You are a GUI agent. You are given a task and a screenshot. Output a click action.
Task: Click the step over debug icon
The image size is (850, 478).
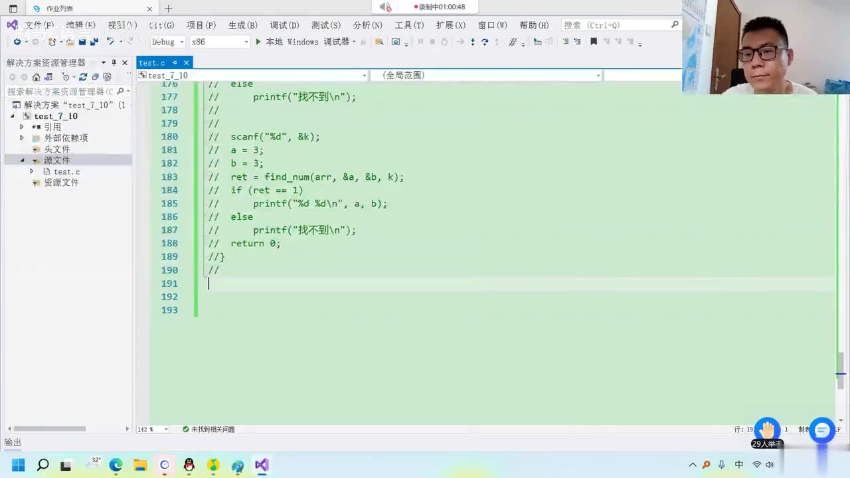click(x=485, y=42)
